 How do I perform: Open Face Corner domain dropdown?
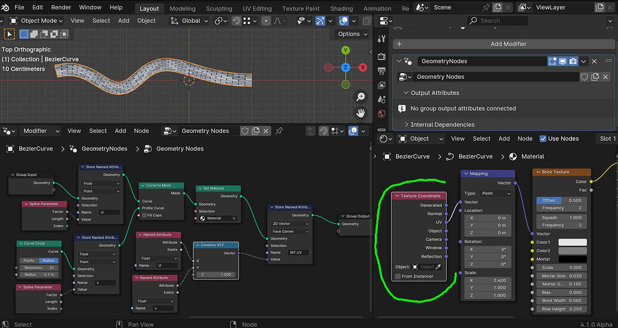(290, 231)
